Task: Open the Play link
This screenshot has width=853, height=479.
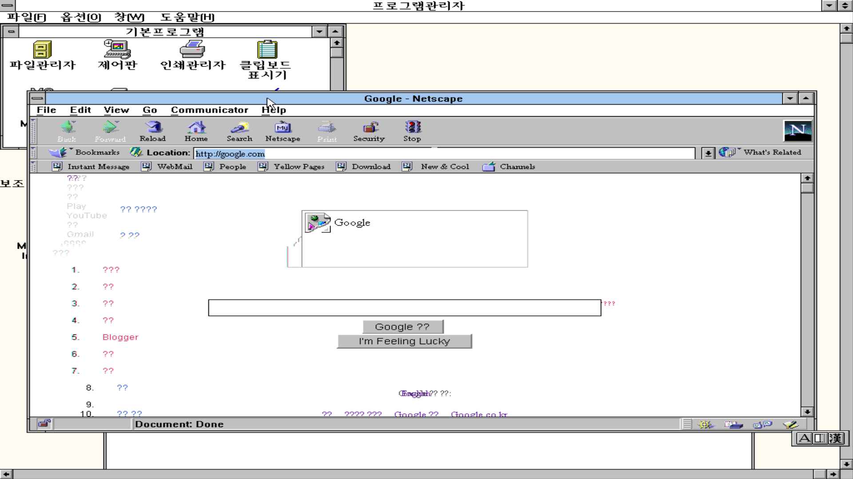Action: 76,206
